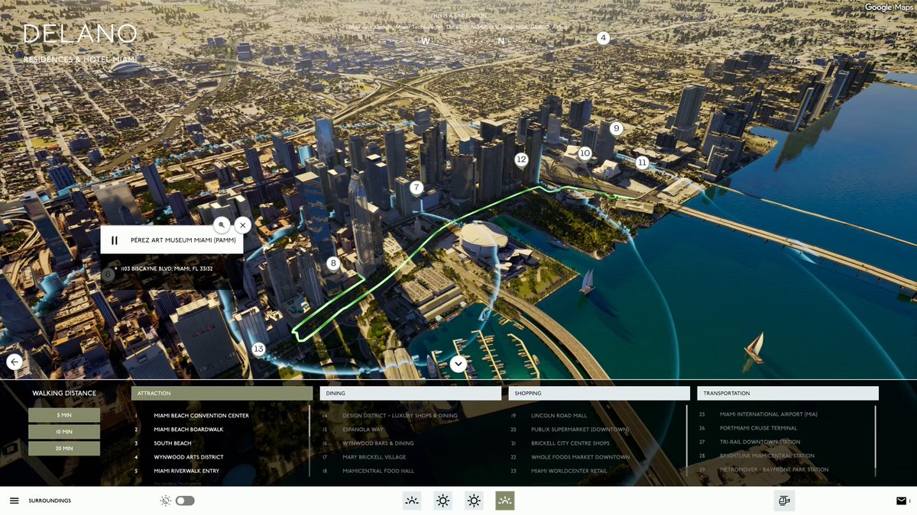Screen dimensions: 917x515
Task: Select map marker number 10
Action: 585,153
